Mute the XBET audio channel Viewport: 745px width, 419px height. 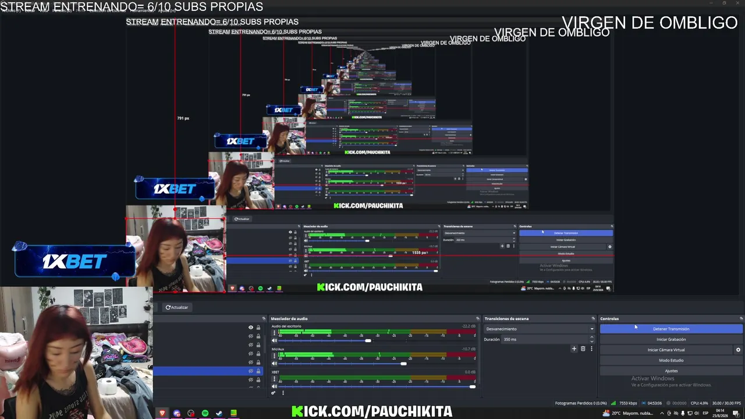[x=275, y=386]
